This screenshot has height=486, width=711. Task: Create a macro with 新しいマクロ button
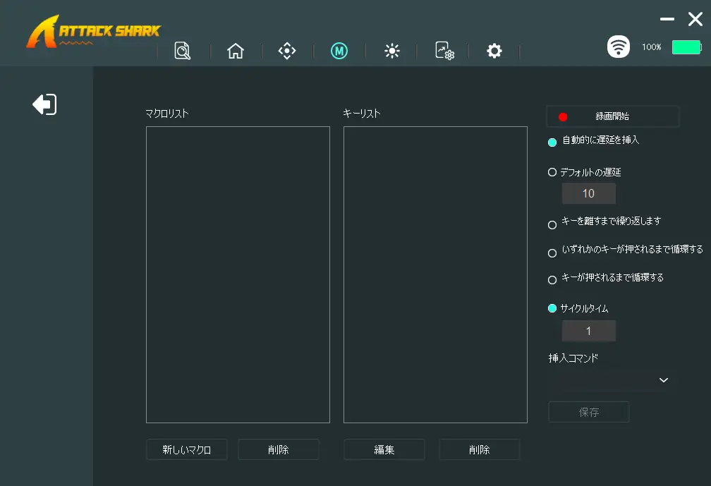pos(187,449)
